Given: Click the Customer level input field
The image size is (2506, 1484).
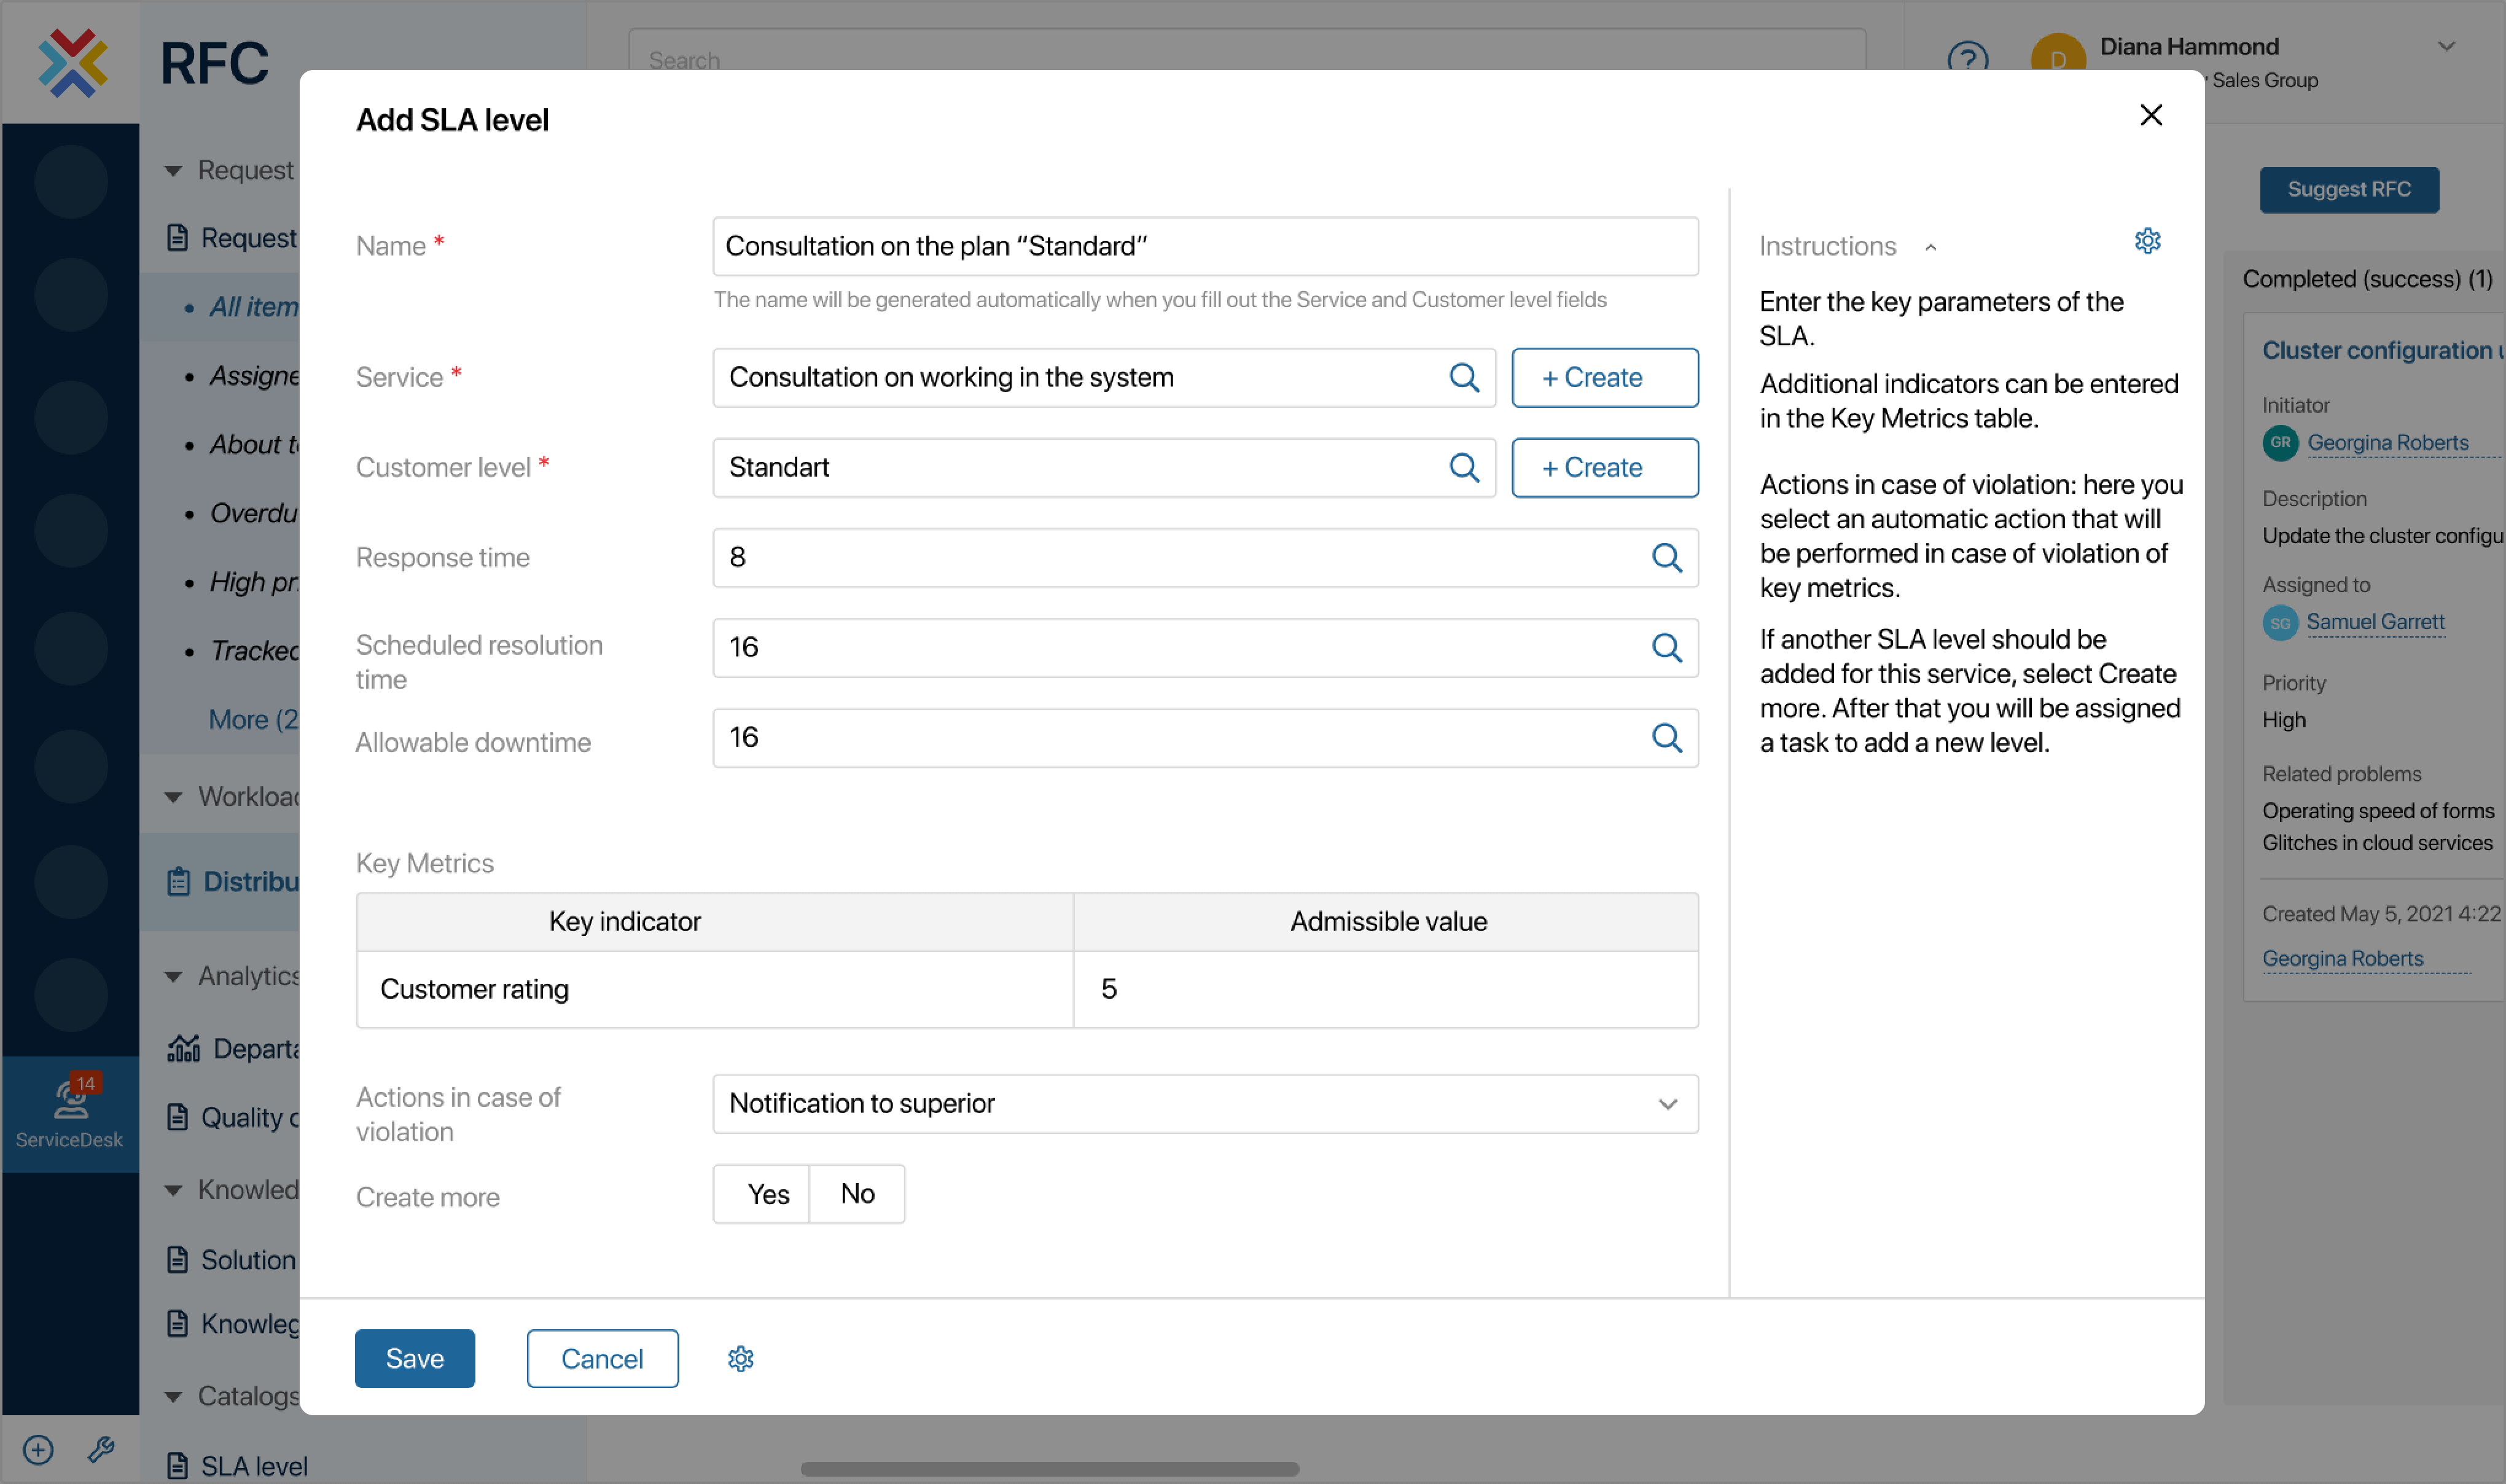Looking at the screenshot, I should point(1103,467).
